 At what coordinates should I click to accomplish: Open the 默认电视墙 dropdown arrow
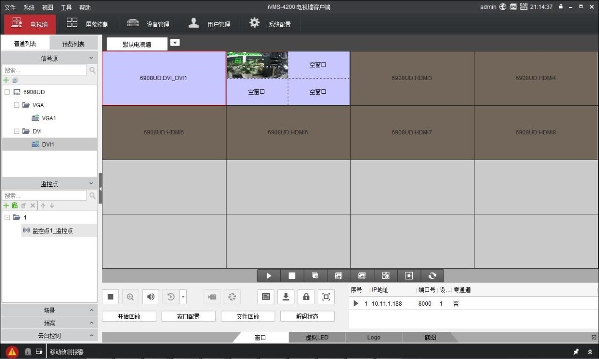(x=175, y=43)
